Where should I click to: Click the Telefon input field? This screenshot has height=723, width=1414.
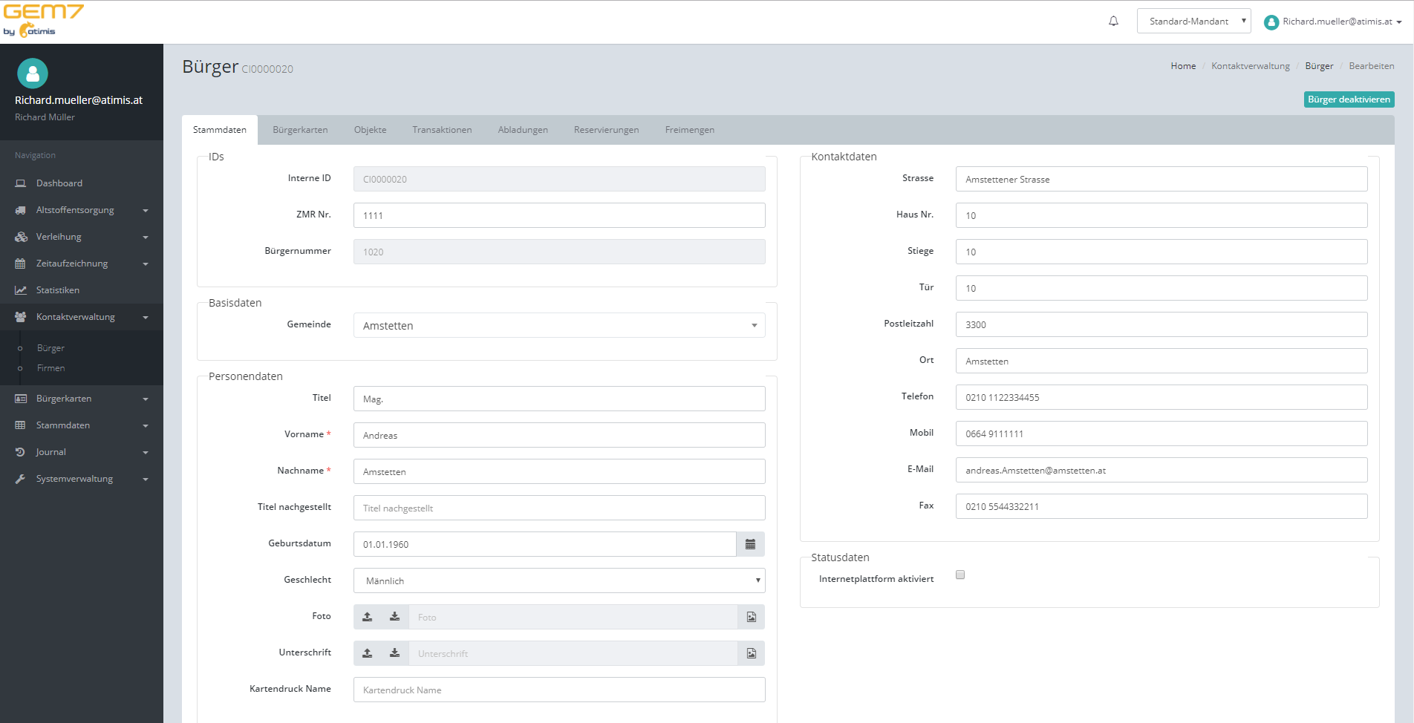(x=1161, y=397)
